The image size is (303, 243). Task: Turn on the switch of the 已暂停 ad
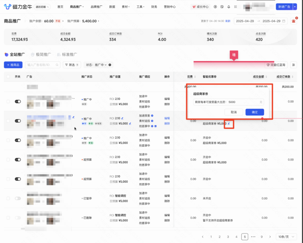point(18,199)
